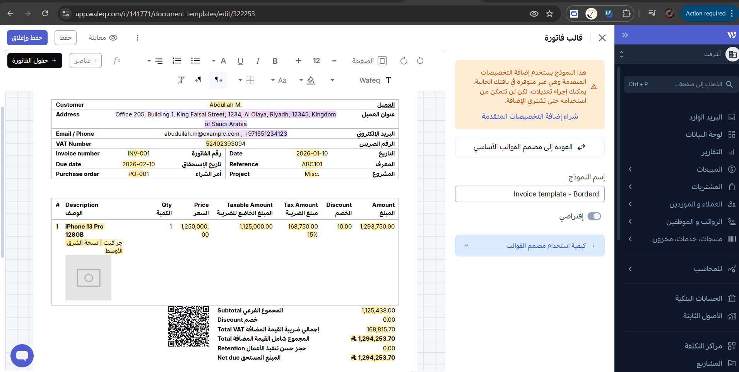
Task: Toggle italic formatting
Action: pos(258,61)
